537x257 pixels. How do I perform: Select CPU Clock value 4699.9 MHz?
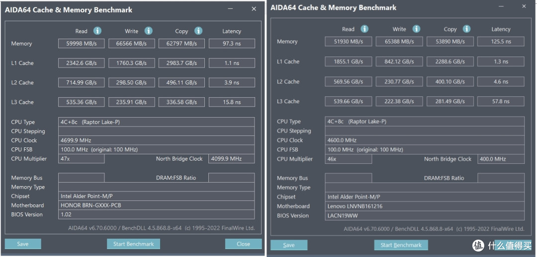[156, 140]
